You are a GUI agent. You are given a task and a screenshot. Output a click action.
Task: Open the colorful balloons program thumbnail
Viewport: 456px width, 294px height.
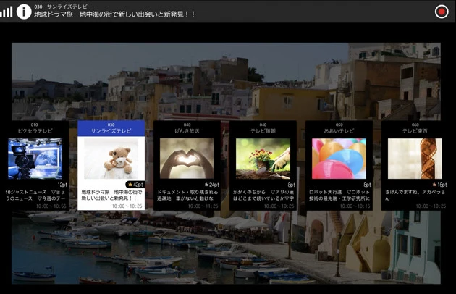point(339,159)
